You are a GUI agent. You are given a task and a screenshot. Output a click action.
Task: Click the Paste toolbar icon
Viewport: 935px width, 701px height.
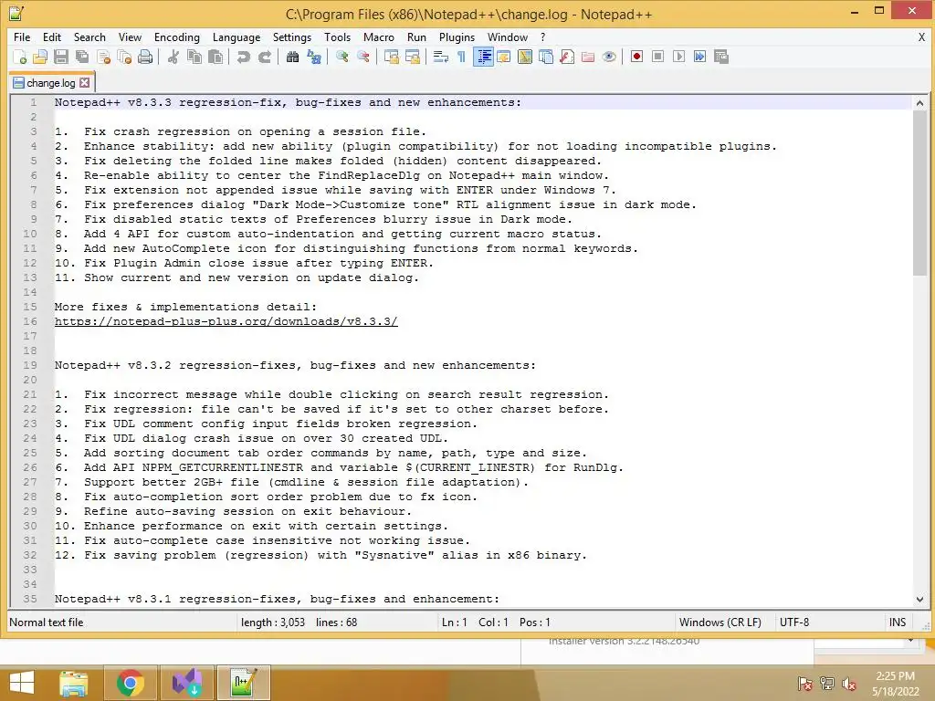pyautogui.click(x=215, y=57)
